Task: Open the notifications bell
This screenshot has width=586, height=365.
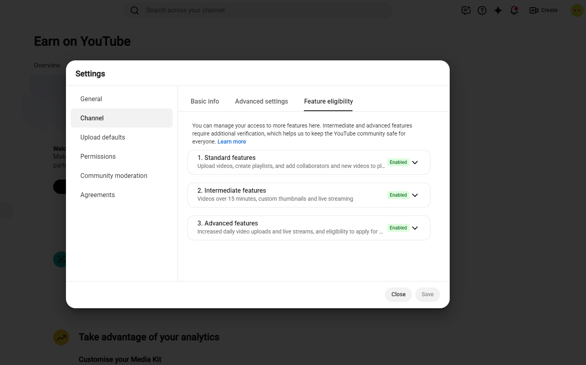Action: click(x=514, y=10)
